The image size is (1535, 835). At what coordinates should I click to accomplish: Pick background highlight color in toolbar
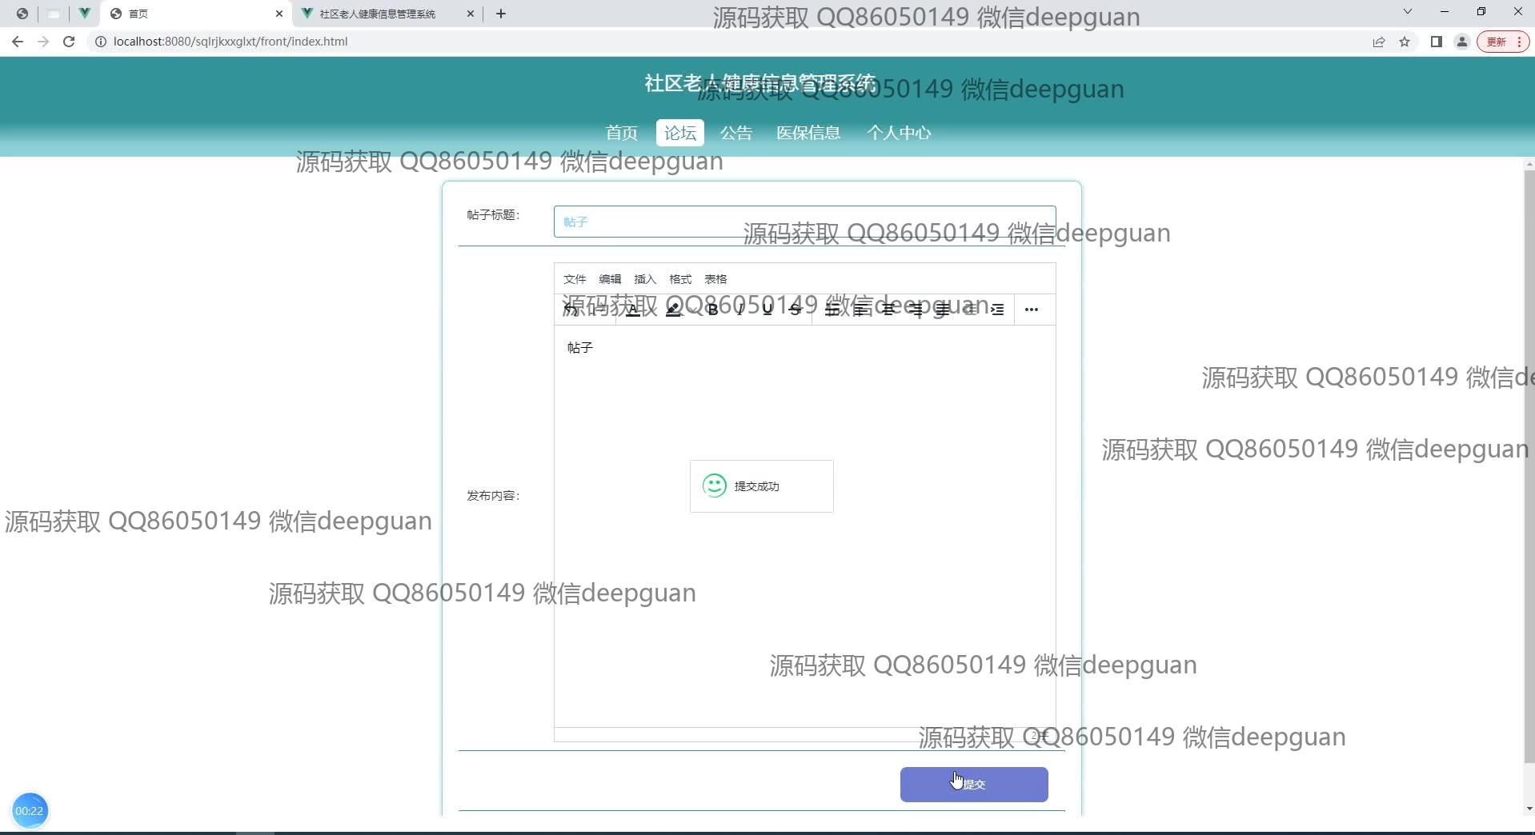tap(673, 310)
